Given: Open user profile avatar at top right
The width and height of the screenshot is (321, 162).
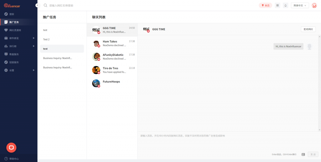Looking at the screenshot, I should pos(314,5).
